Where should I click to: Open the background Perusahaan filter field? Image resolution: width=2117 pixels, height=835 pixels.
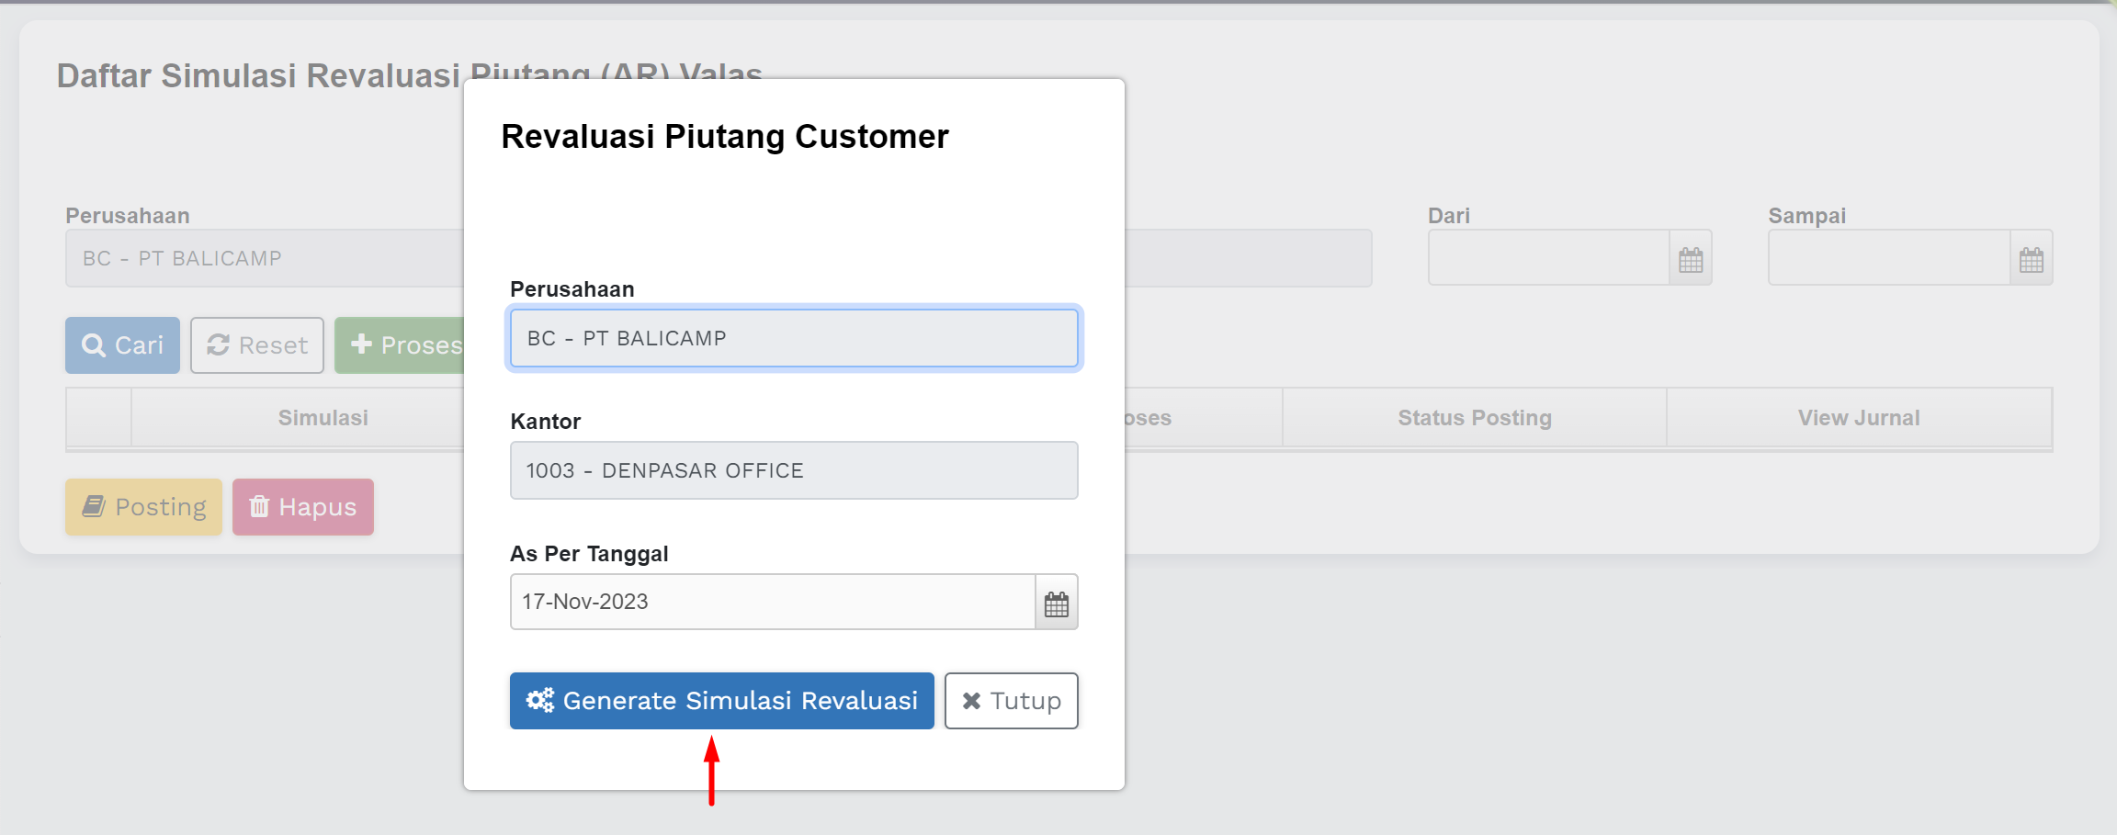pos(265,259)
